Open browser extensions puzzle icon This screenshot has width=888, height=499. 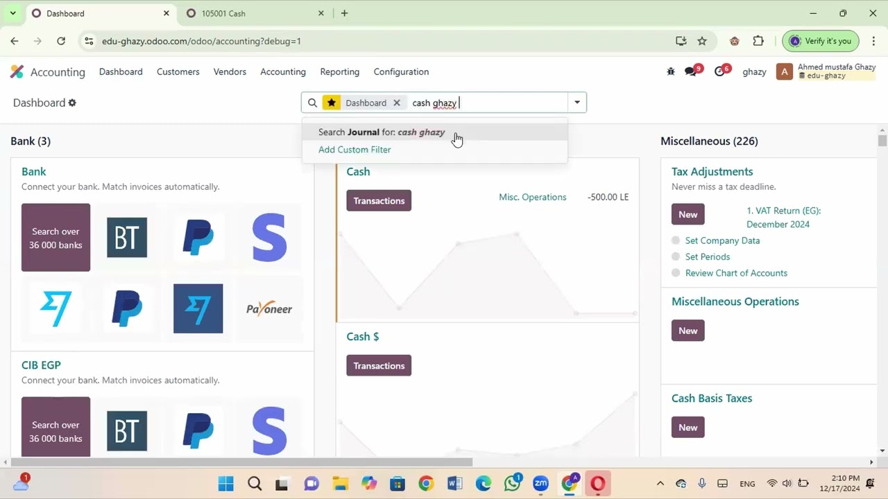[x=758, y=41]
